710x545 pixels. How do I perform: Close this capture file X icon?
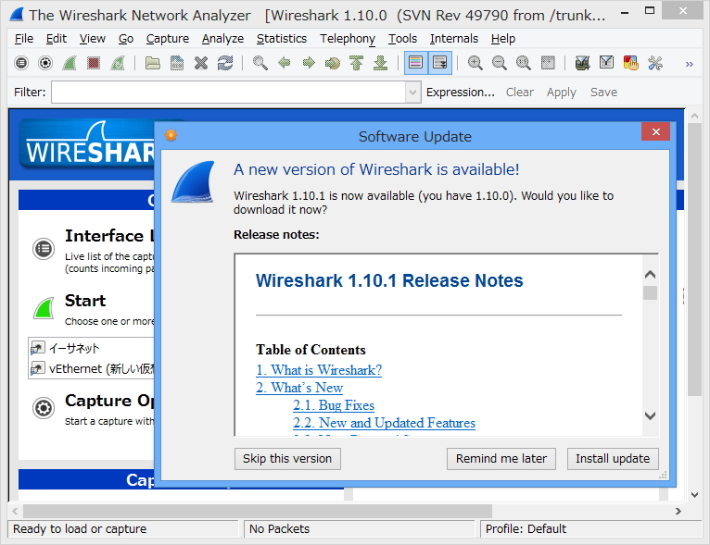[201, 63]
